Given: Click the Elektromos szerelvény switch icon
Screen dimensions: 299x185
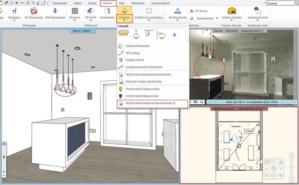Looking at the screenshot, I should (149, 11).
